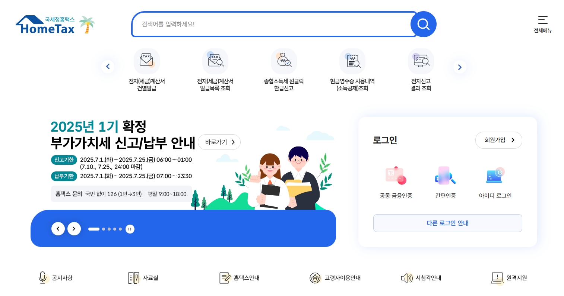The image size is (564, 296).
Task: Show next quick menu items arrow
Action: [x=460, y=67]
